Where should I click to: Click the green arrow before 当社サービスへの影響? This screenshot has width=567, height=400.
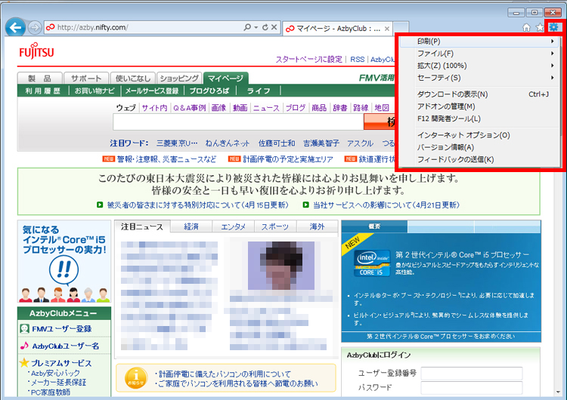click(x=305, y=205)
